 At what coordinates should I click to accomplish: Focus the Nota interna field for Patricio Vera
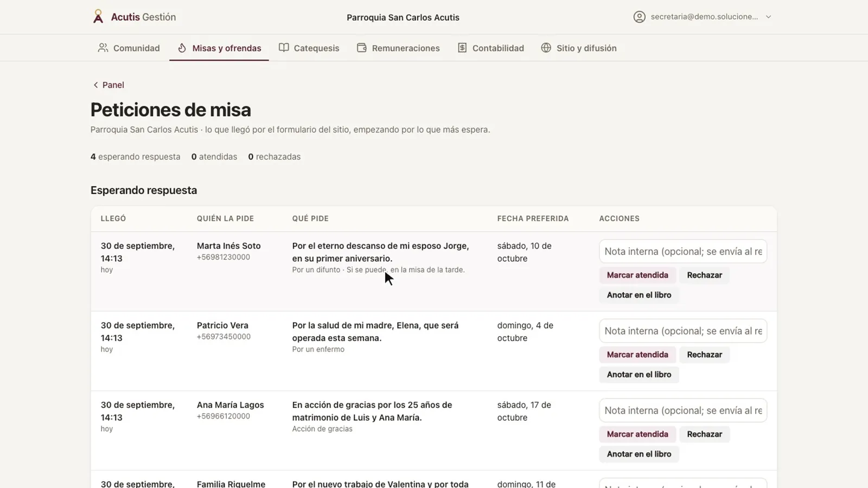tap(683, 331)
